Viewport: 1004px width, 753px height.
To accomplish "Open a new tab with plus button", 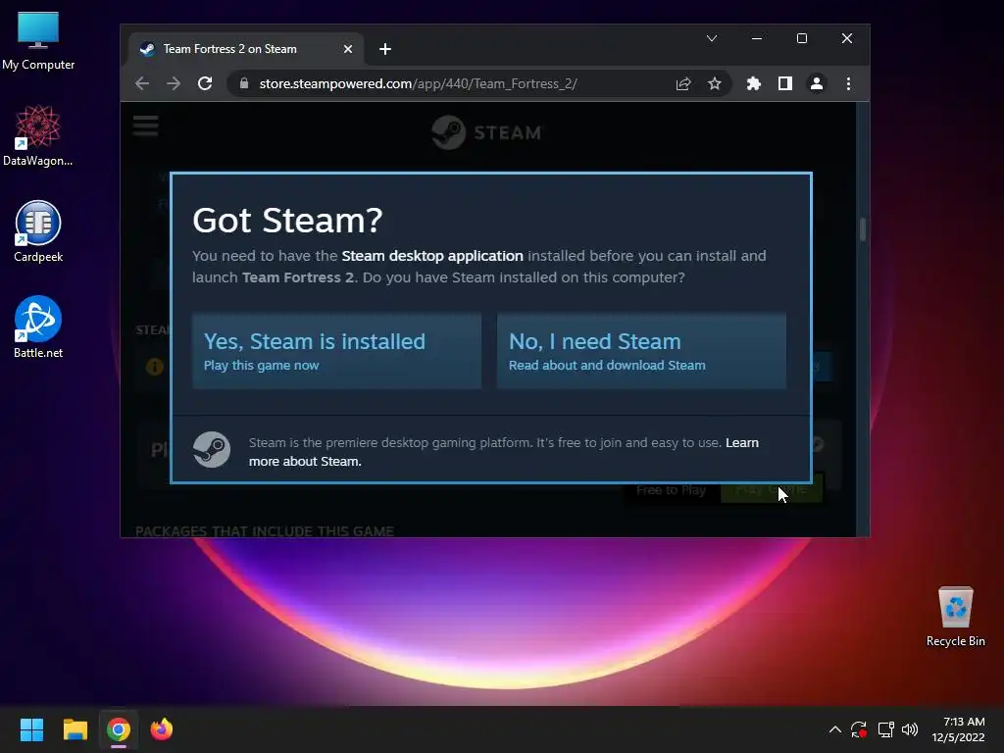I will pyautogui.click(x=384, y=49).
